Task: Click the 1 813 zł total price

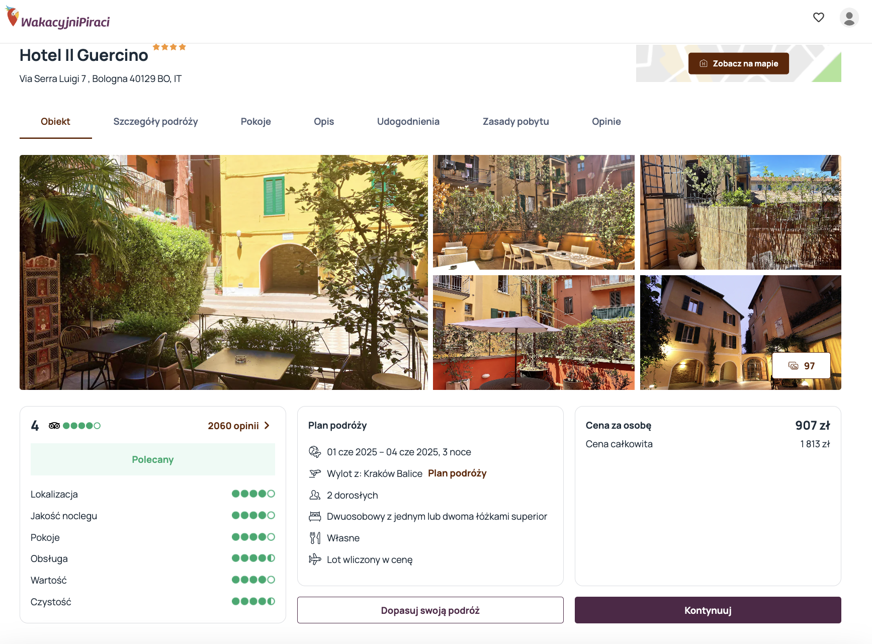Action: (x=815, y=444)
